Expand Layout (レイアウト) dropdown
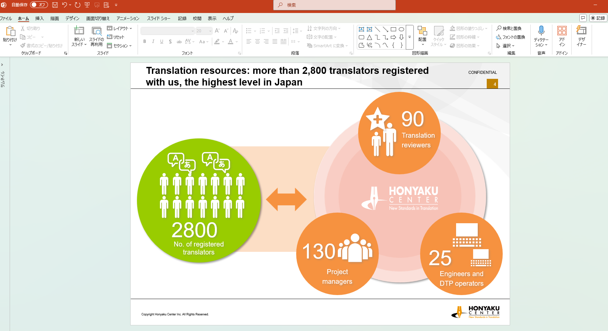The width and height of the screenshot is (608, 331). click(120, 28)
